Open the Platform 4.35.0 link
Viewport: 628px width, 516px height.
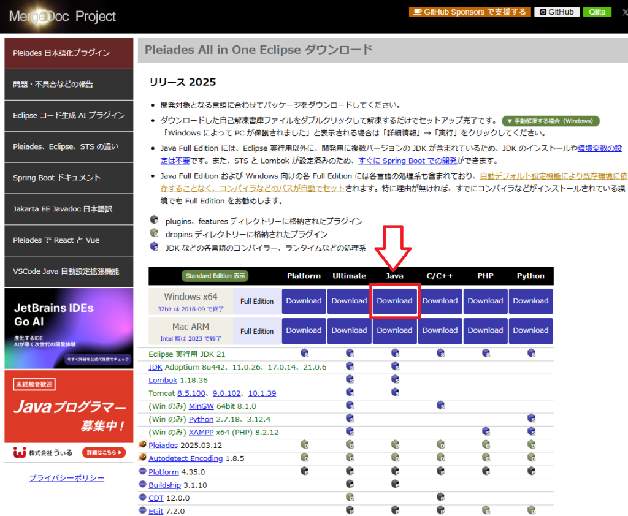point(163,472)
